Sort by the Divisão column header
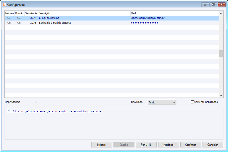The image size is (228, 152). [19, 13]
